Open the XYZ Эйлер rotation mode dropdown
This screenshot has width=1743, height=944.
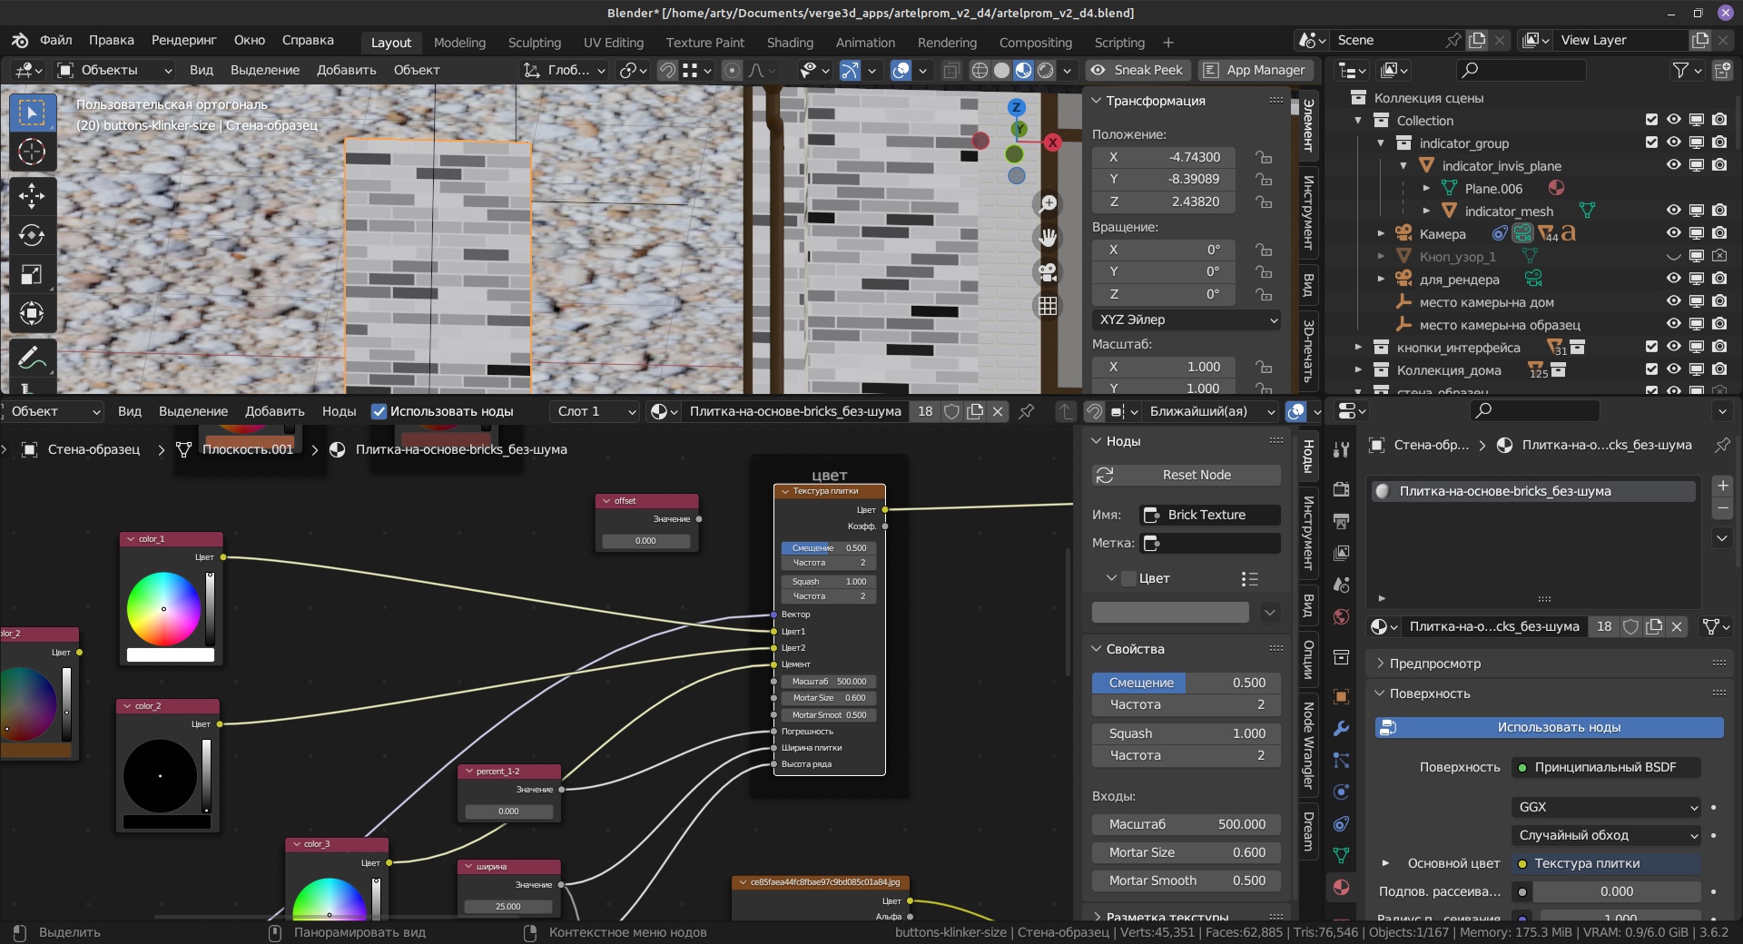[x=1187, y=320]
